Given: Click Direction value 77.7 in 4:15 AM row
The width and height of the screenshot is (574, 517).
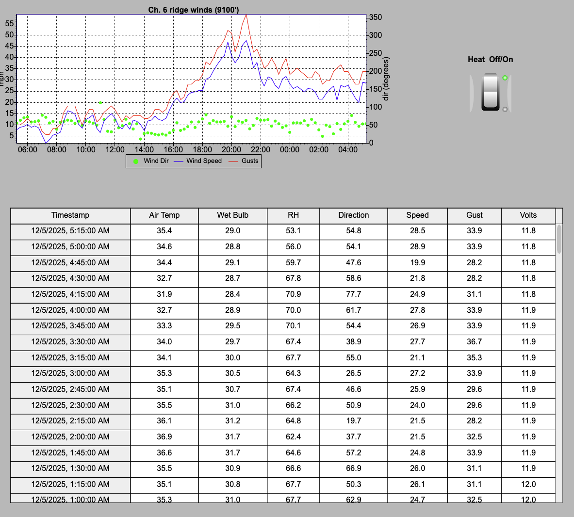Looking at the screenshot, I should pos(354,294).
